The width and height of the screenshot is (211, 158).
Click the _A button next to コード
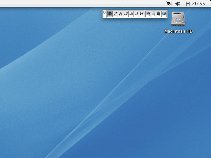(136, 13)
